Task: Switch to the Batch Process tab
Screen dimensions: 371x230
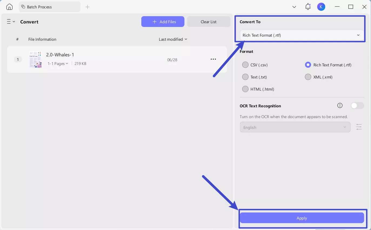Action: click(49, 7)
